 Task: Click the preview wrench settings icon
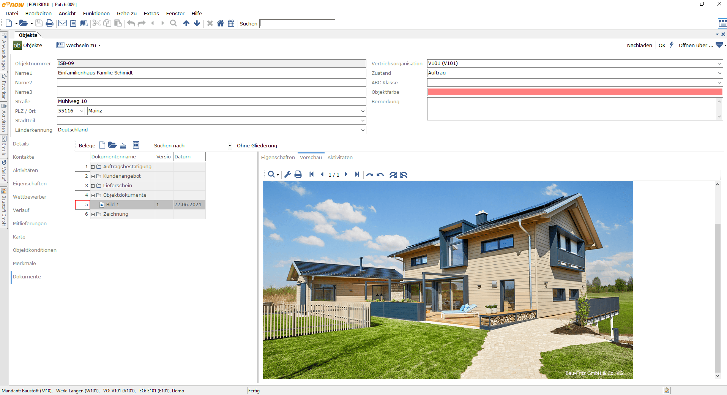[287, 174]
